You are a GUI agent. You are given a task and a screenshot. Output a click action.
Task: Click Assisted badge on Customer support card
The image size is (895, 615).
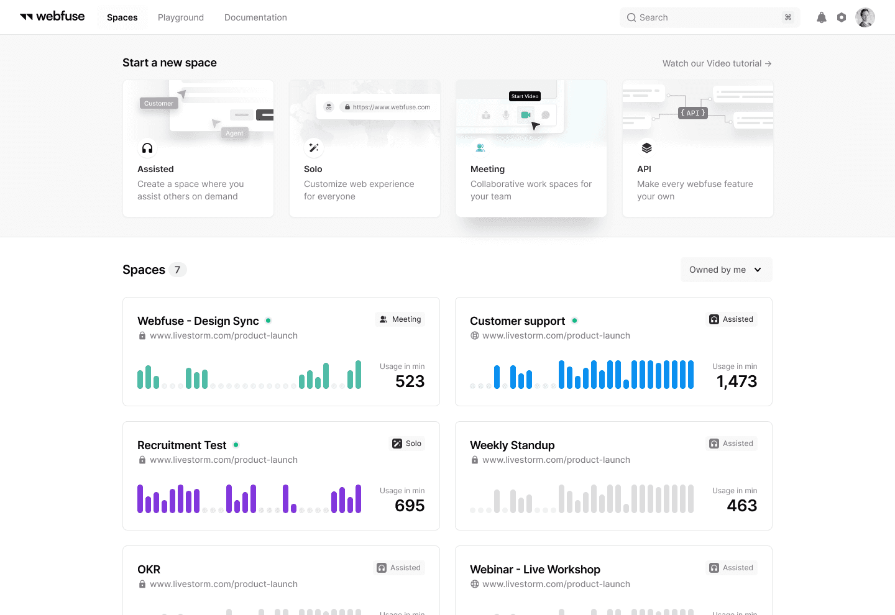[732, 319]
